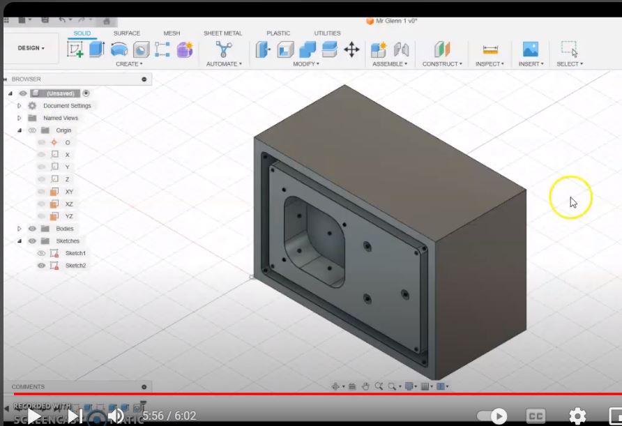Open the MODIFY dropdown menu
The image size is (622, 426).
click(306, 64)
